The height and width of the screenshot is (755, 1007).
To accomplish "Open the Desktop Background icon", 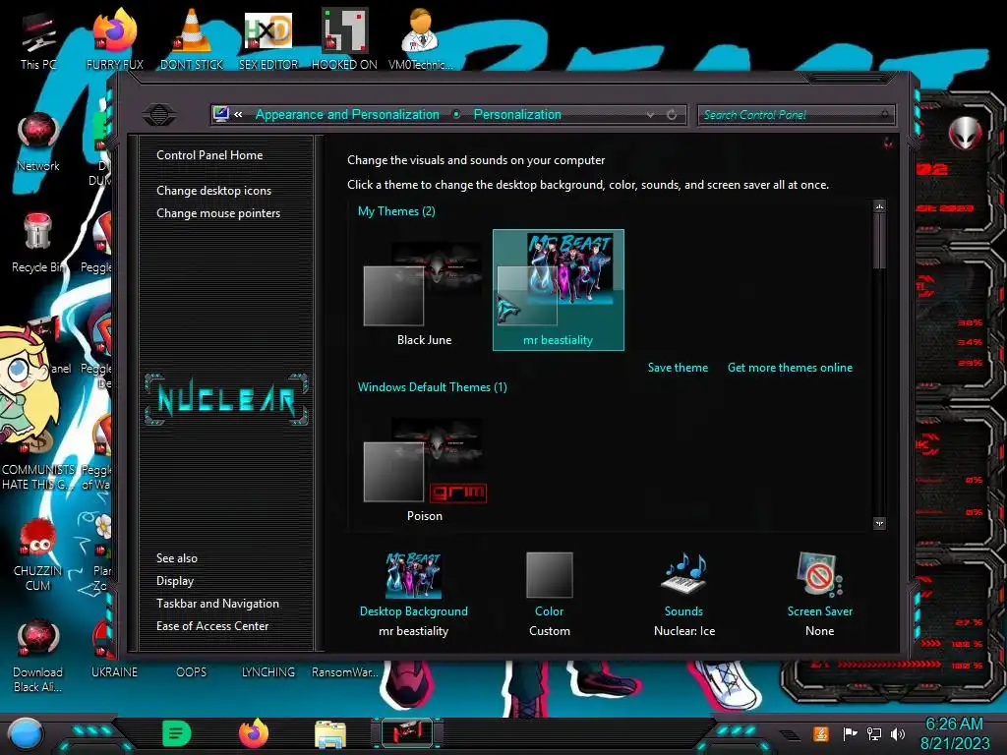I will [x=414, y=575].
